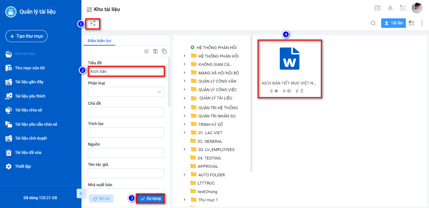429x208 pixels.
Task: Toggle the filter panel icon
Action: tap(92, 23)
